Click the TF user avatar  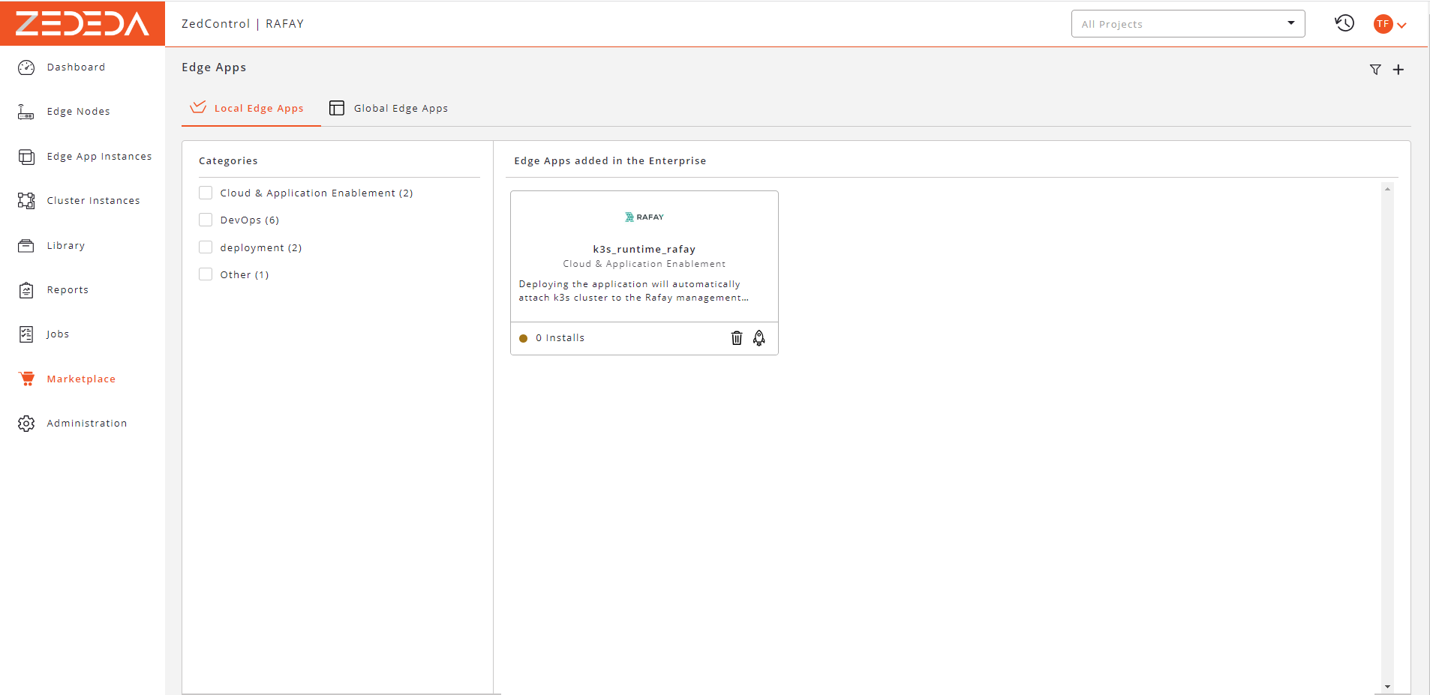[x=1383, y=24]
